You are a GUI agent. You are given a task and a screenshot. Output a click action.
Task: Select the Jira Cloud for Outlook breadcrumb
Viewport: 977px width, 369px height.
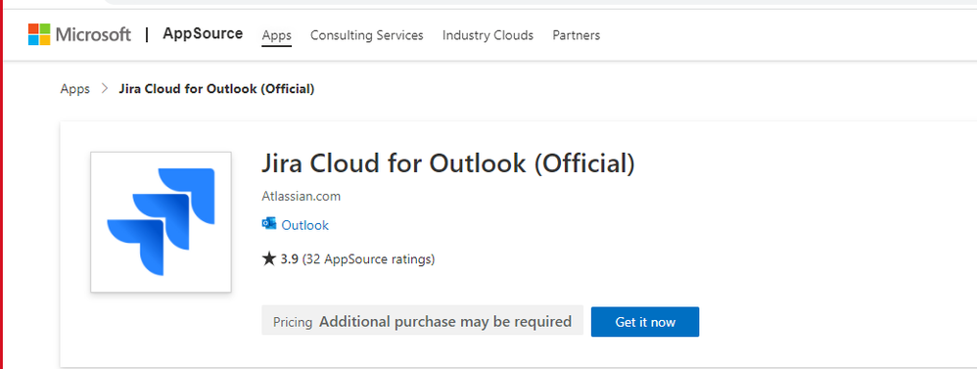(x=216, y=89)
